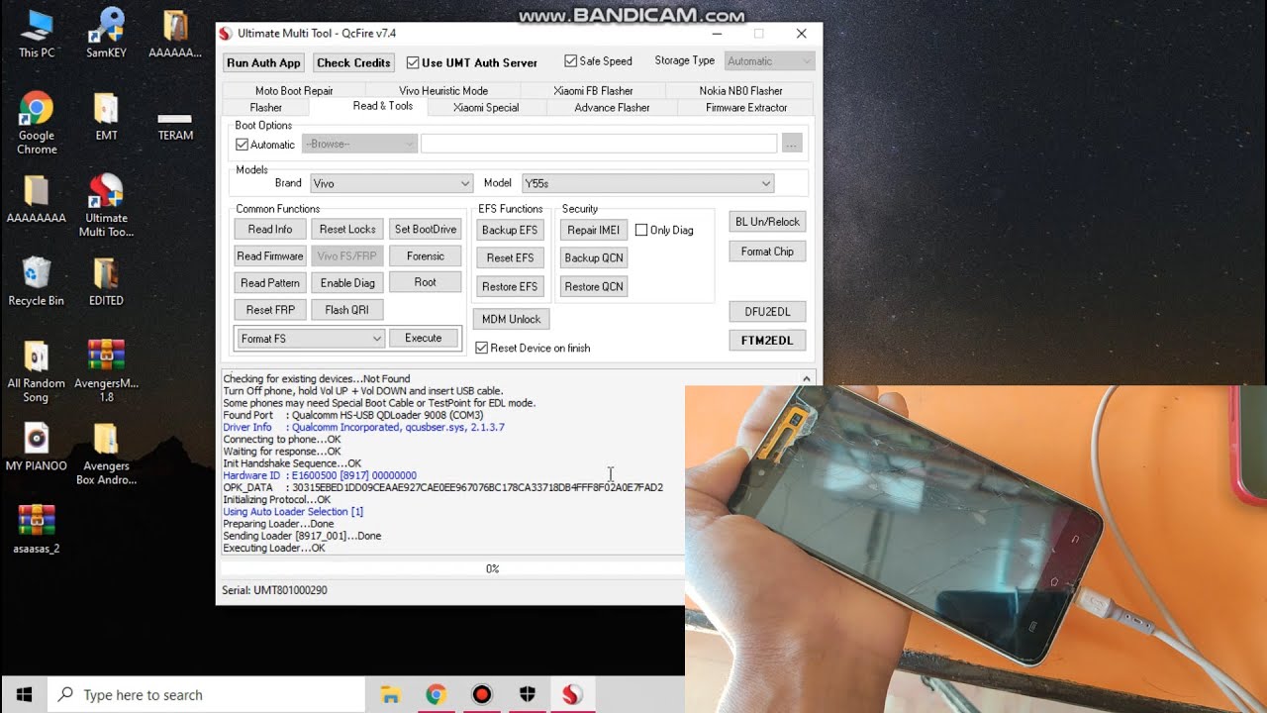Click Check Credits button
Viewport: 1267px width, 713px height.
tap(353, 62)
